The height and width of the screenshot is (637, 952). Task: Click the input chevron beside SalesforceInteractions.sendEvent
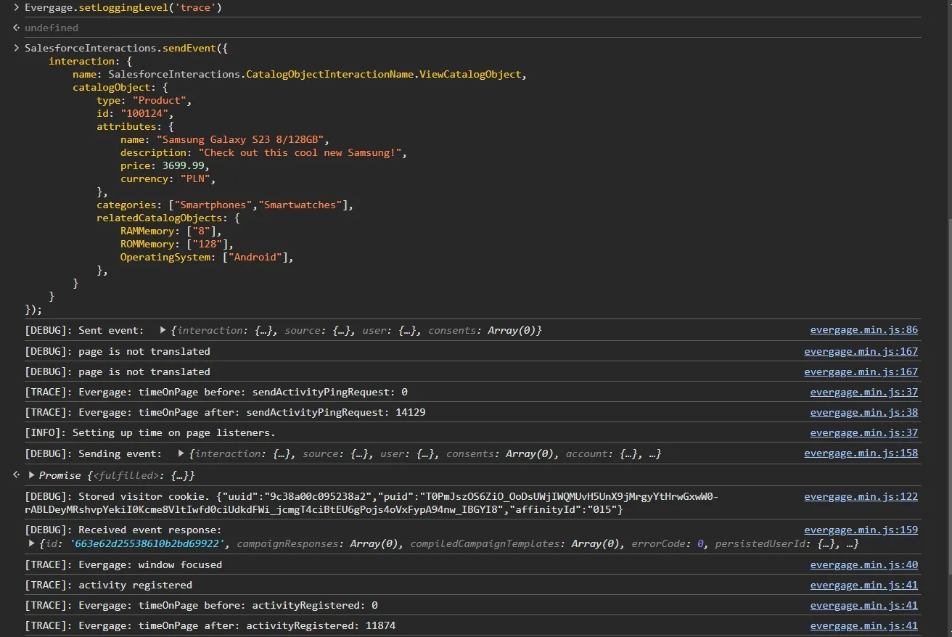click(16, 48)
